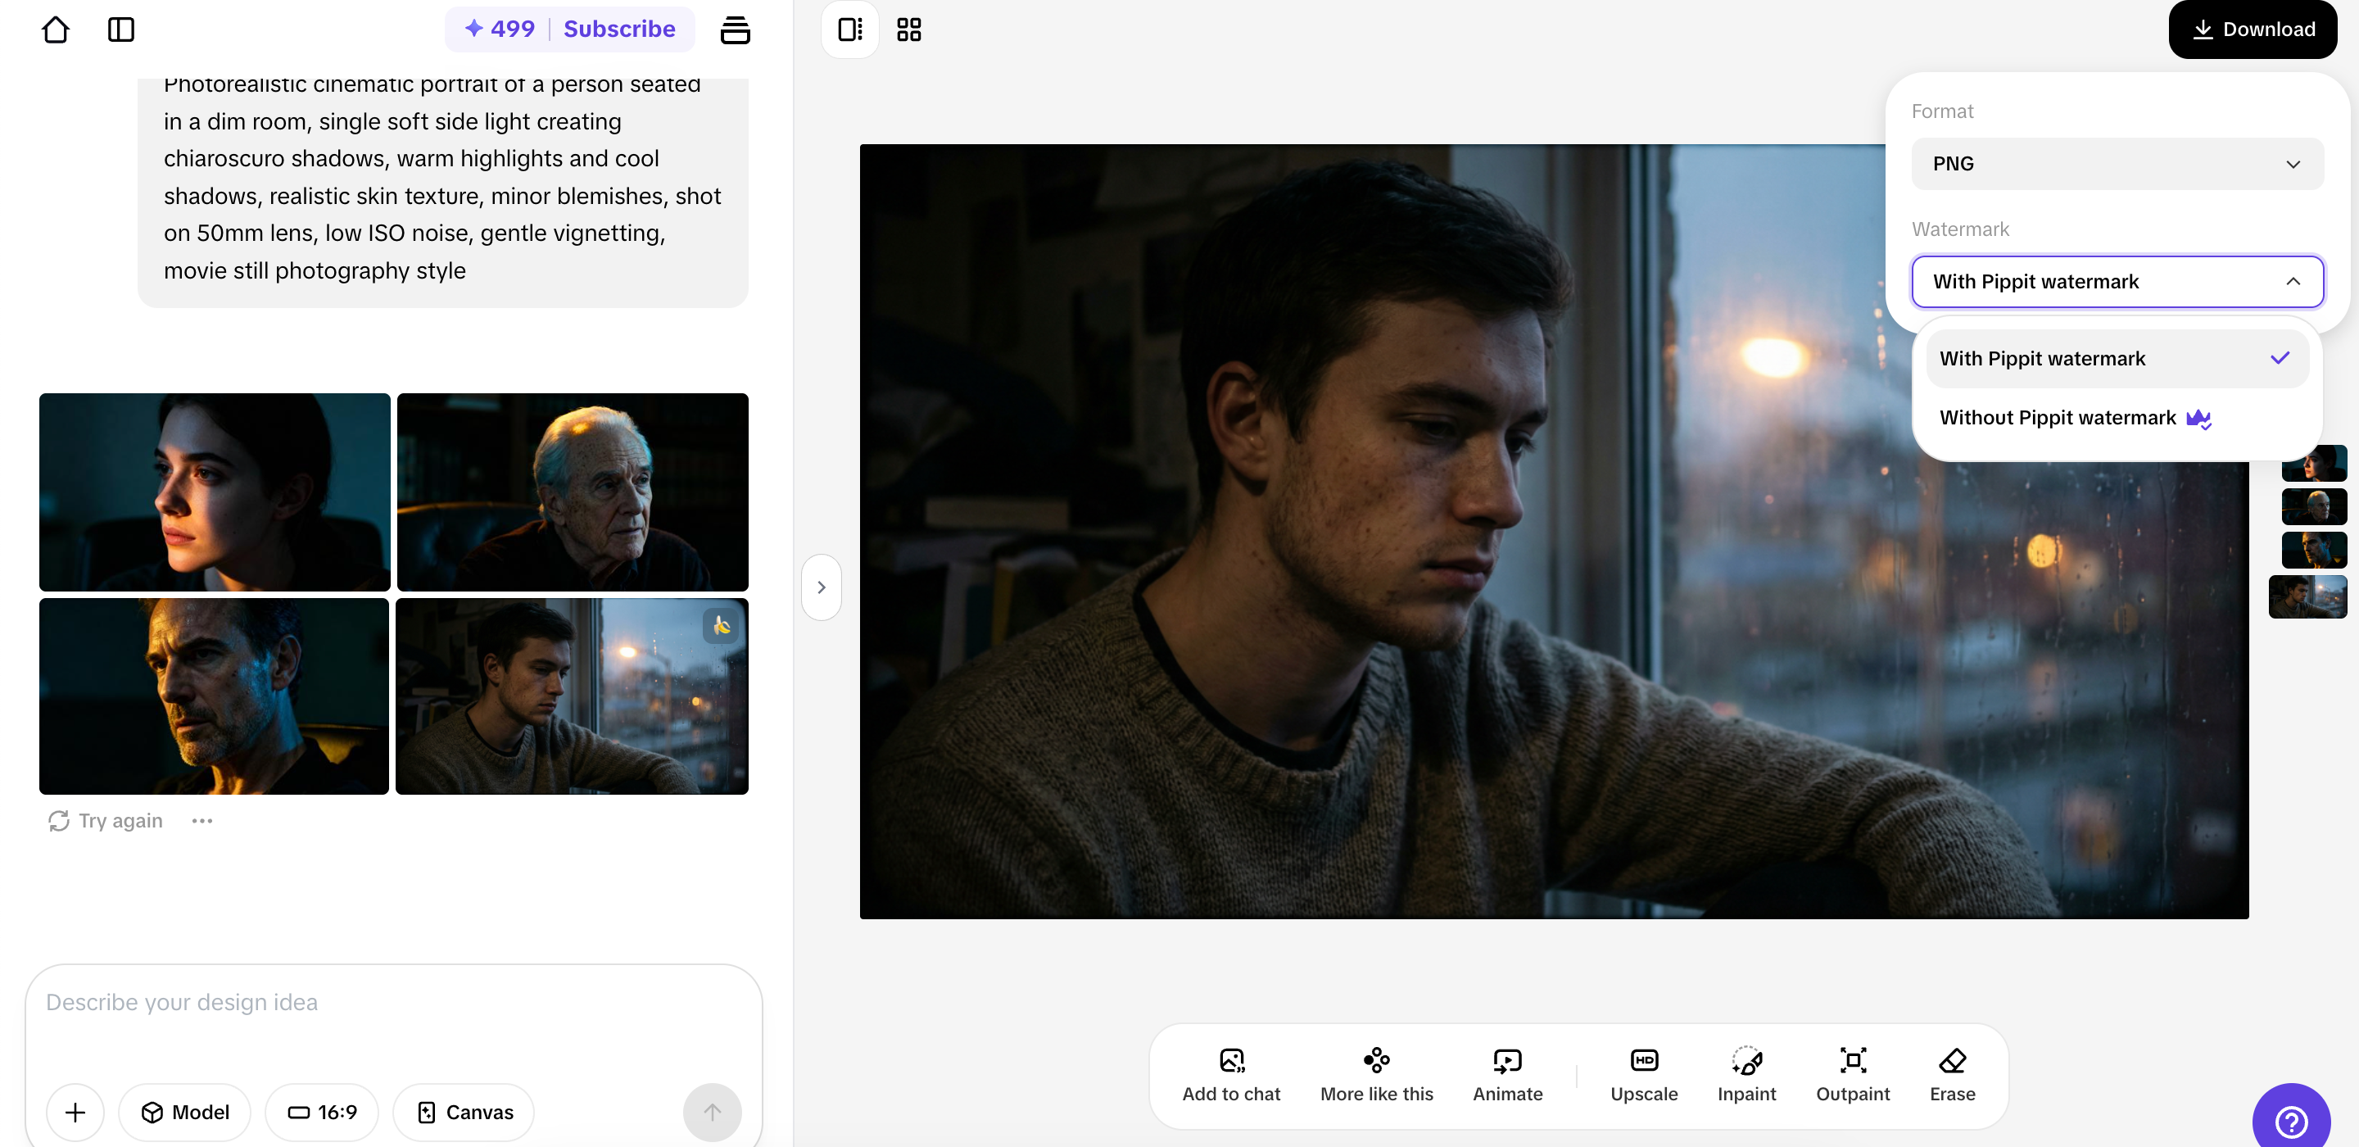The height and width of the screenshot is (1147, 2359).
Task: Expand the panel with side arrow
Action: point(822,587)
